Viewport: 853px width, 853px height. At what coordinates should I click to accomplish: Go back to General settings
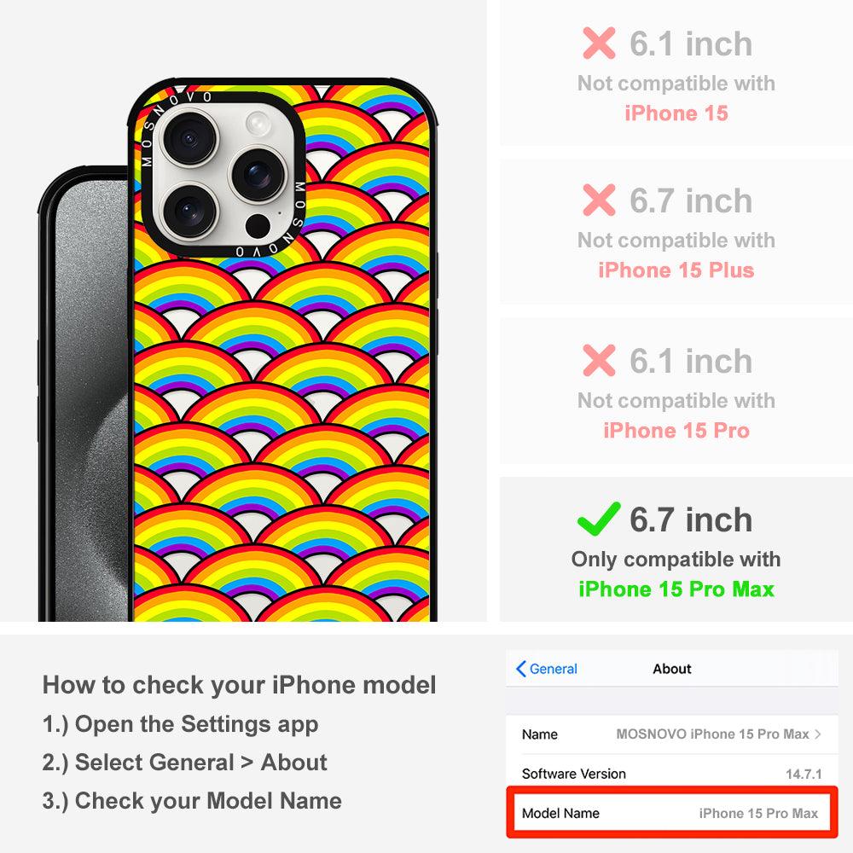[547, 669]
